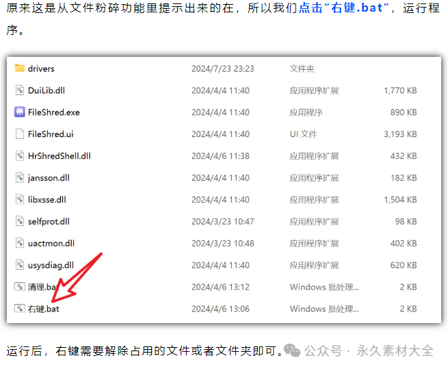Select the drivers folder name
Viewport: 448px width, 369px height.
pos(41,68)
